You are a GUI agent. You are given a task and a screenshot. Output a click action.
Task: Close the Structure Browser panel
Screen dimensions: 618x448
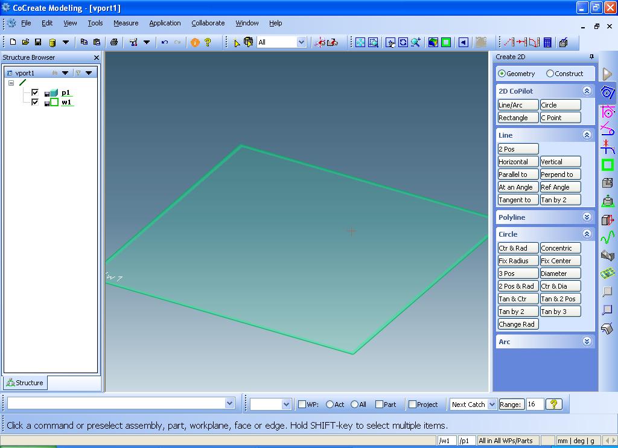coord(96,57)
